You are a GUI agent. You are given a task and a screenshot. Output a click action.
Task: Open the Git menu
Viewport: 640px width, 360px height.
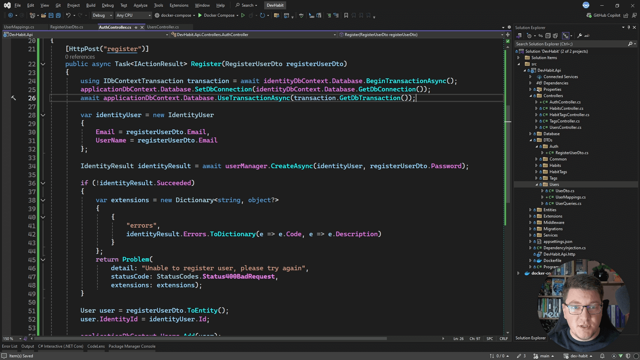[58, 5]
